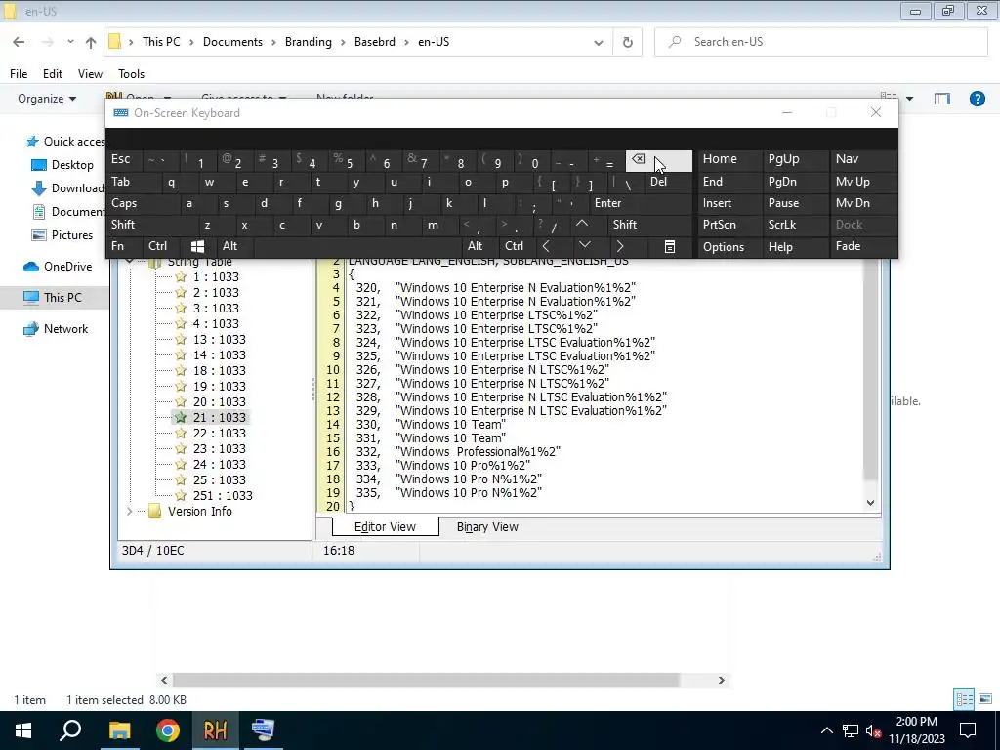Open recent locations dropdown arrow

[70, 42]
